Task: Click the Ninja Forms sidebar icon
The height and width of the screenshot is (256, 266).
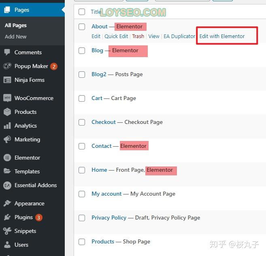Action: coord(7,80)
